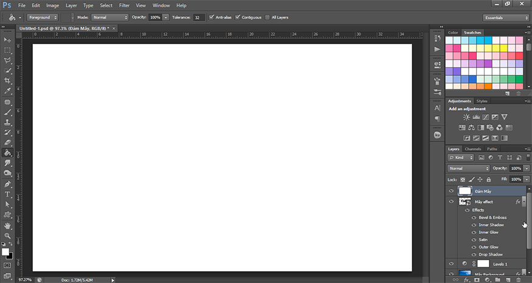Open the Essentials workspace dropdown
Image resolution: width=532 pixels, height=283 pixels.
tap(505, 18)
